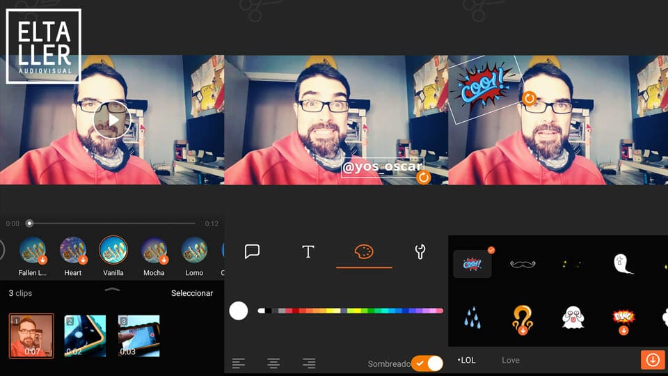The height and width of the screenshot is (376, 668).
Task: Switch to the LOL sticker category
Action: tap(466, 360)
